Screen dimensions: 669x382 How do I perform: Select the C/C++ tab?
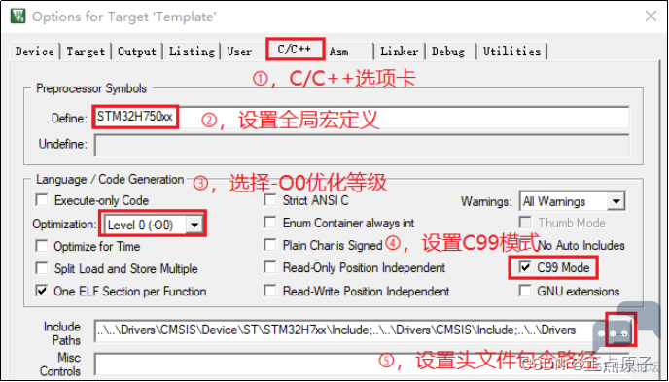(x=296, y=49)
